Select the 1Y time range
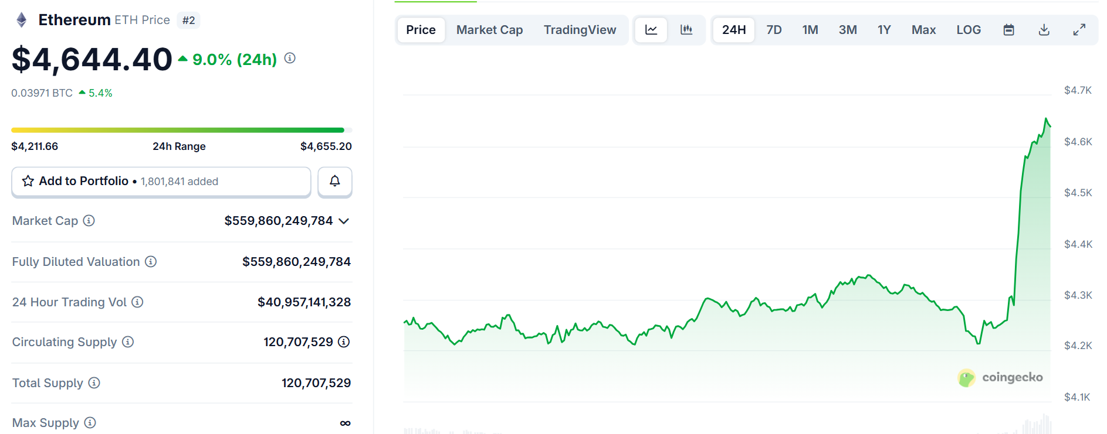Screen dimensions: 1107x434 click(x=884, y=30)
